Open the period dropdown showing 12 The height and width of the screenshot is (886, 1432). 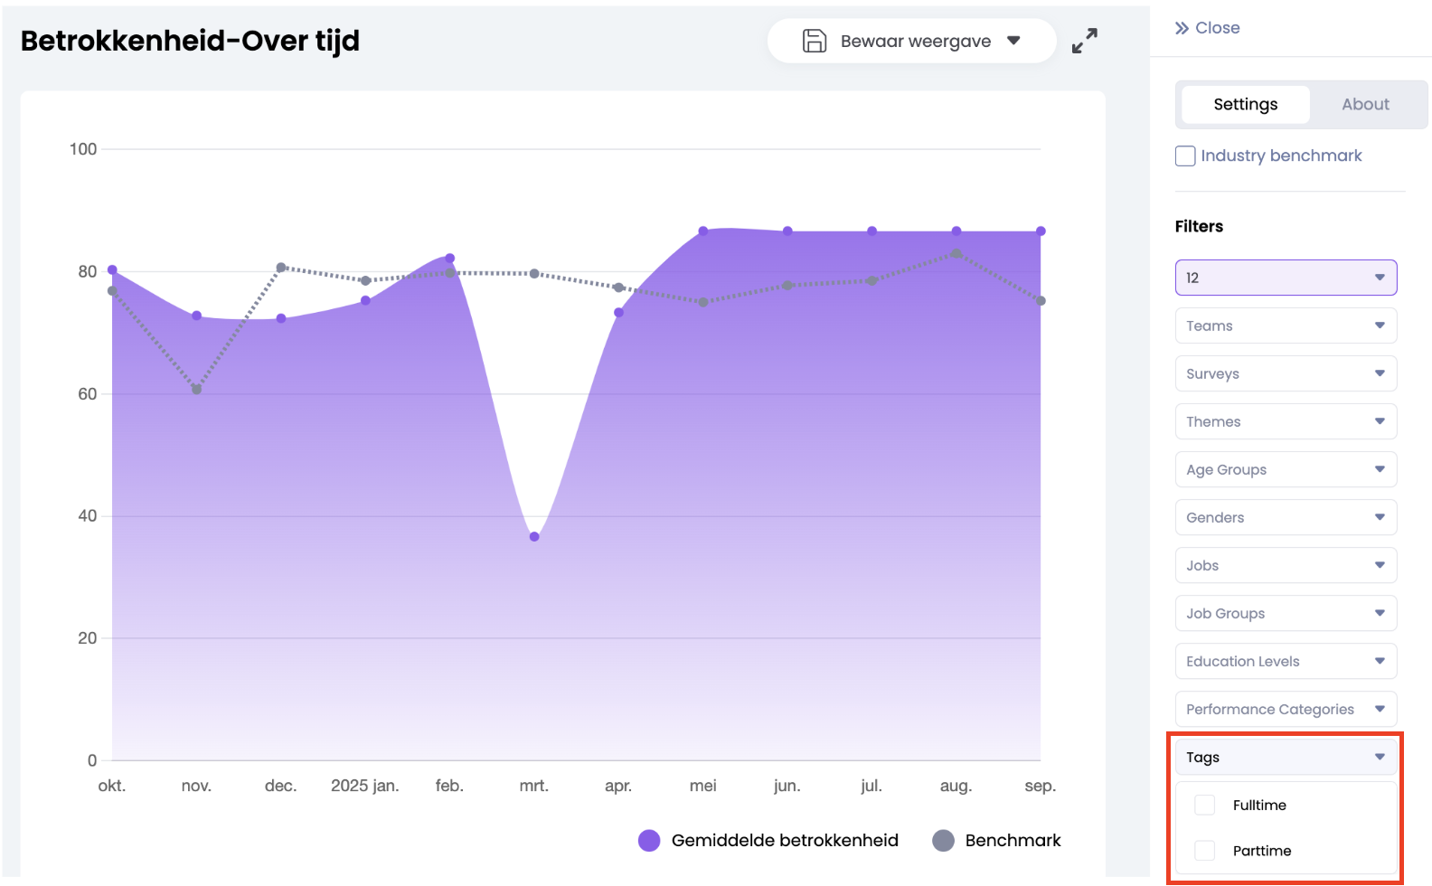point(1285,278)
